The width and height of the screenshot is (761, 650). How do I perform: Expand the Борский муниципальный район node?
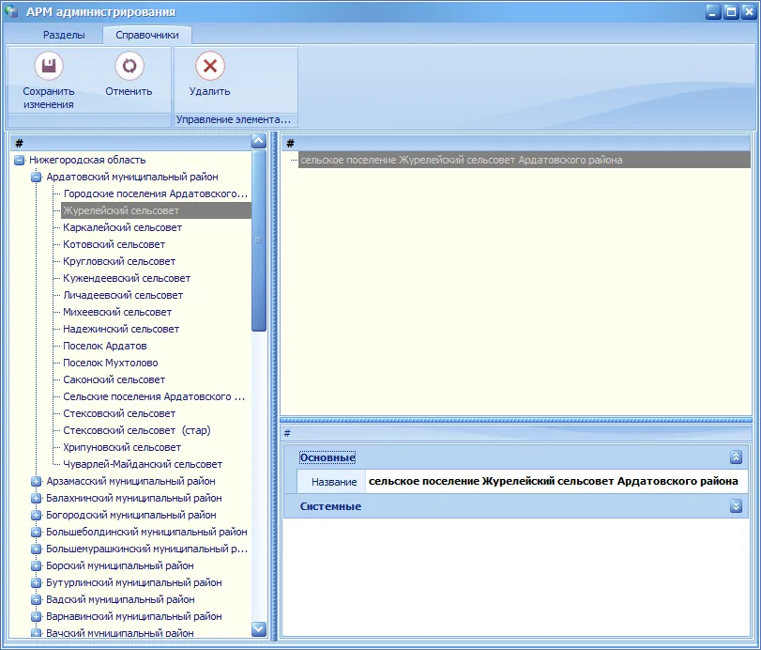point(36,565)
